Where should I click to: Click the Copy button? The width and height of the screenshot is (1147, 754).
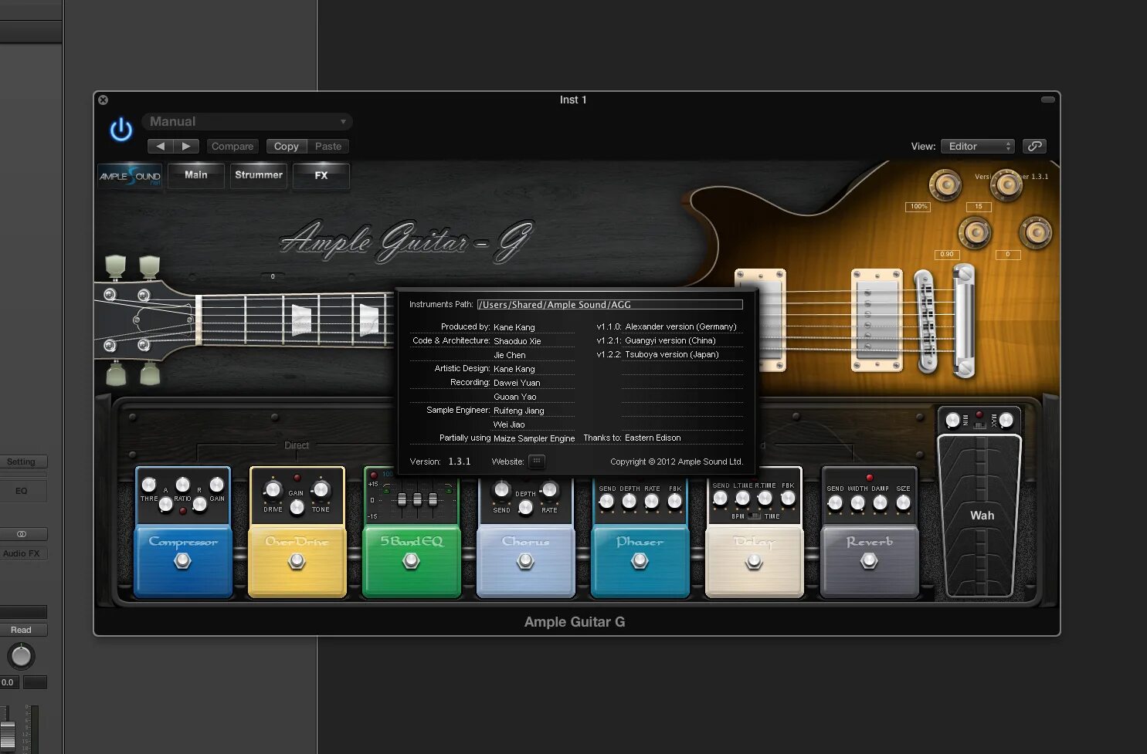coord(286,146)
